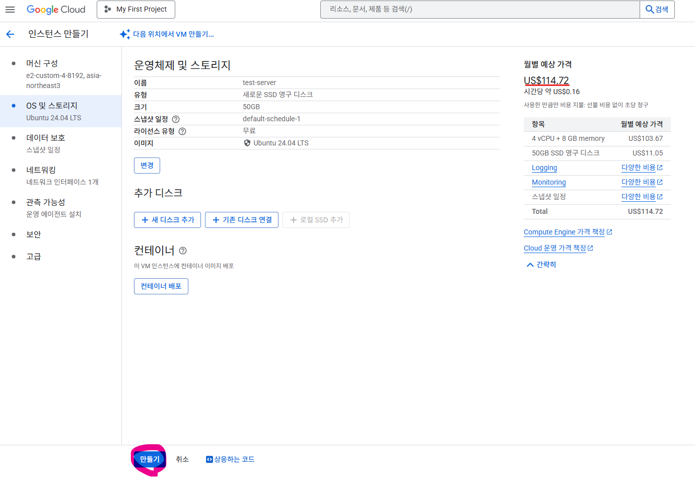Click the US$11.05 price cell
Screen dimensions: 695x477
(x=648, y=153)
